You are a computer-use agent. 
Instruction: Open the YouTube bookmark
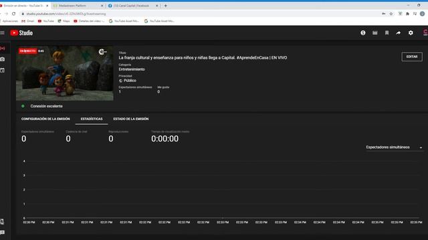point(46,21)
